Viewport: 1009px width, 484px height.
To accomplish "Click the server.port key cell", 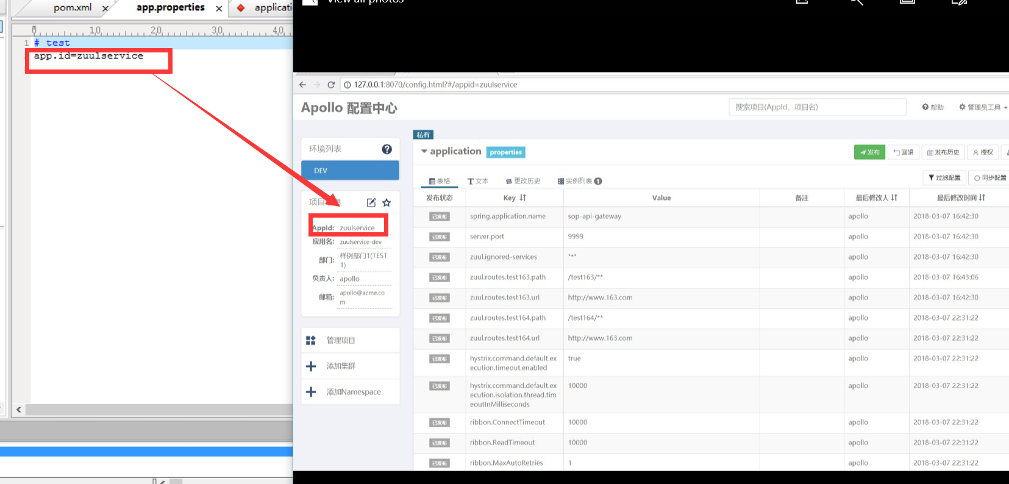I will [x=487, y=237].
